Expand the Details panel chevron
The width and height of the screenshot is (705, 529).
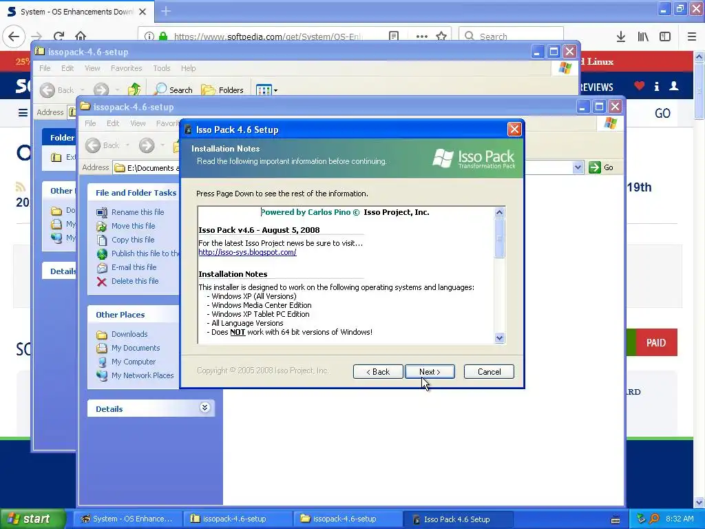(x=204, y=408)
